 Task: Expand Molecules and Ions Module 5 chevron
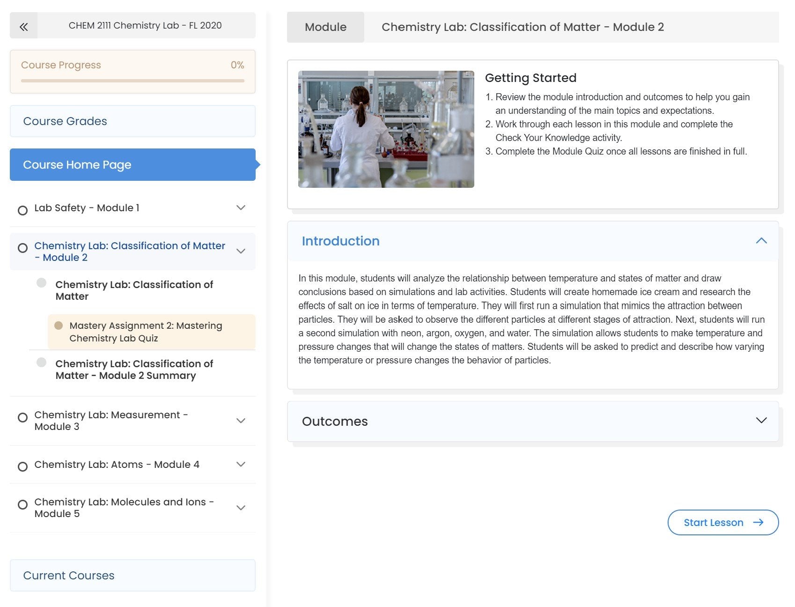pos(241,508)
